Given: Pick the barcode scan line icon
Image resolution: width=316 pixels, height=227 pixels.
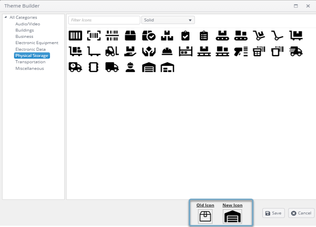Looking at the screenshot, I should point(112,36).
